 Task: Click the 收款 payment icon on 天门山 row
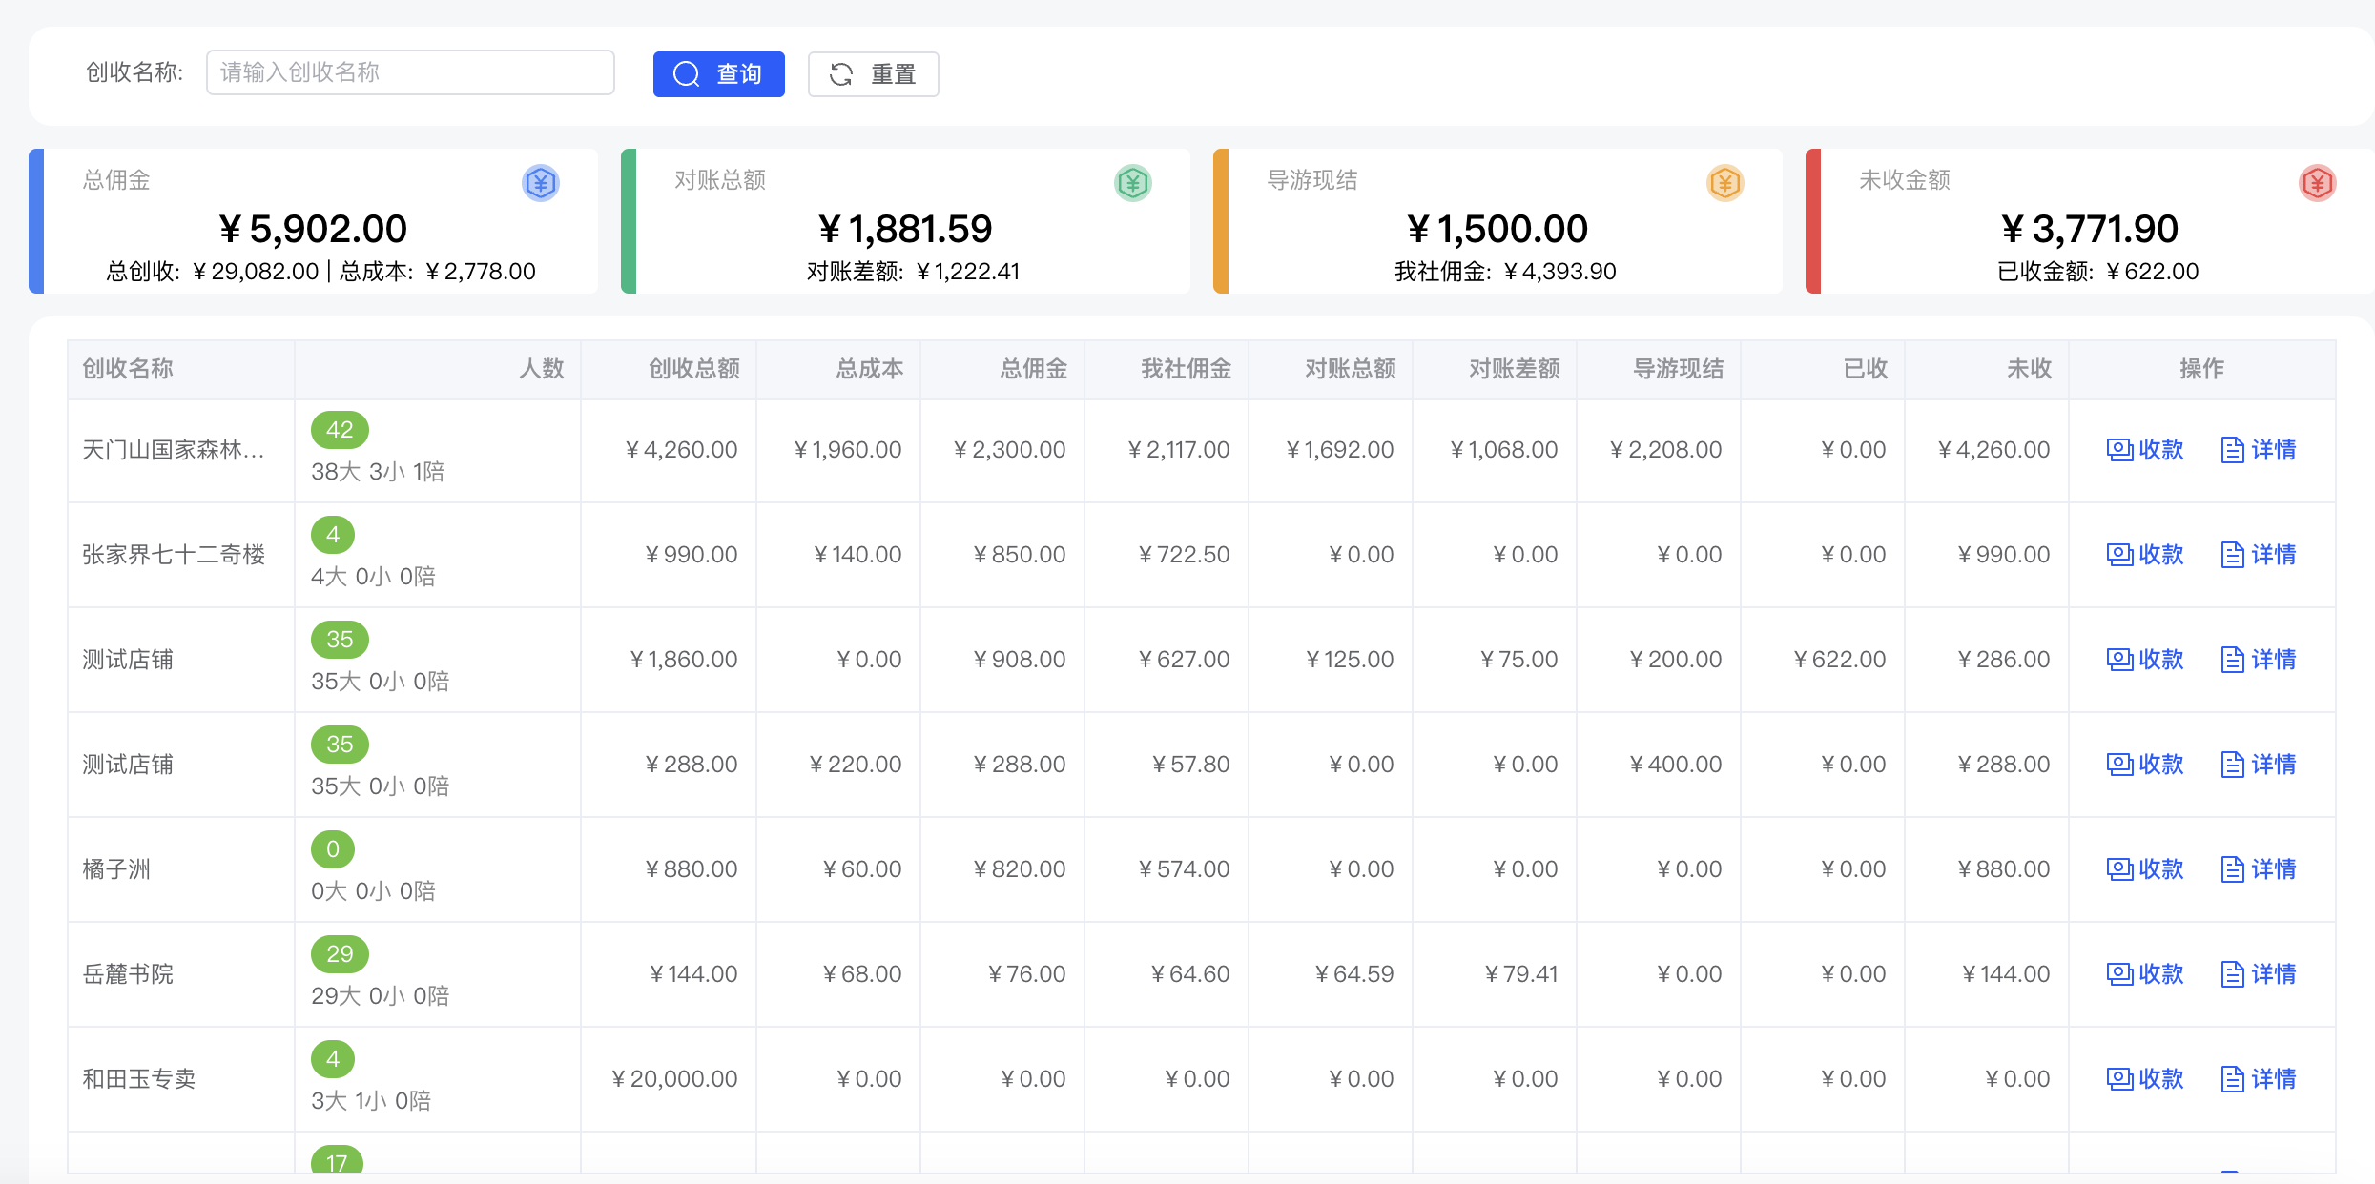(2119, 449)
